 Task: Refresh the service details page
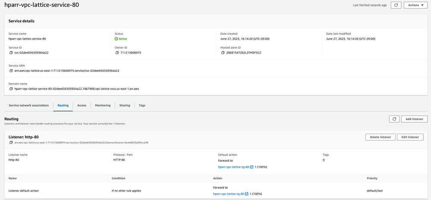click(x=396, y=5)
